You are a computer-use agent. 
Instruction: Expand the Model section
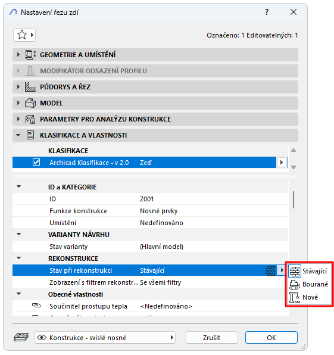tap(18, 103)
